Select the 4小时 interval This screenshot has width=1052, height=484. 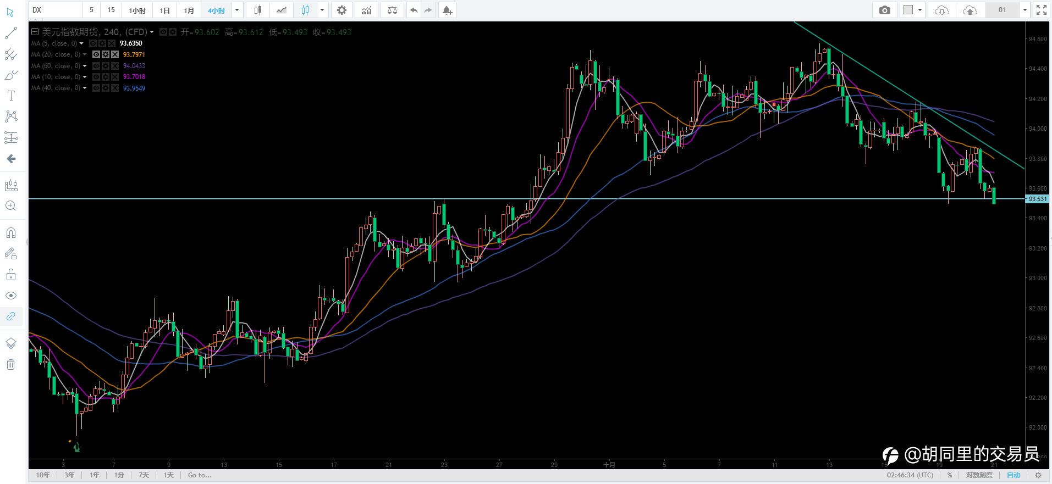coord(217,10)
